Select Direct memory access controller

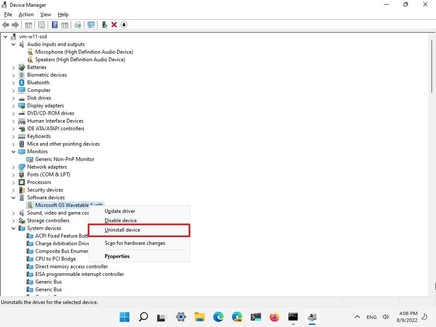pos(72,267)
